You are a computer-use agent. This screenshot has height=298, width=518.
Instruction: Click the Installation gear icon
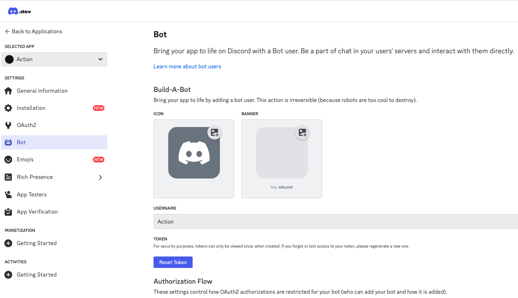(8, 108)
